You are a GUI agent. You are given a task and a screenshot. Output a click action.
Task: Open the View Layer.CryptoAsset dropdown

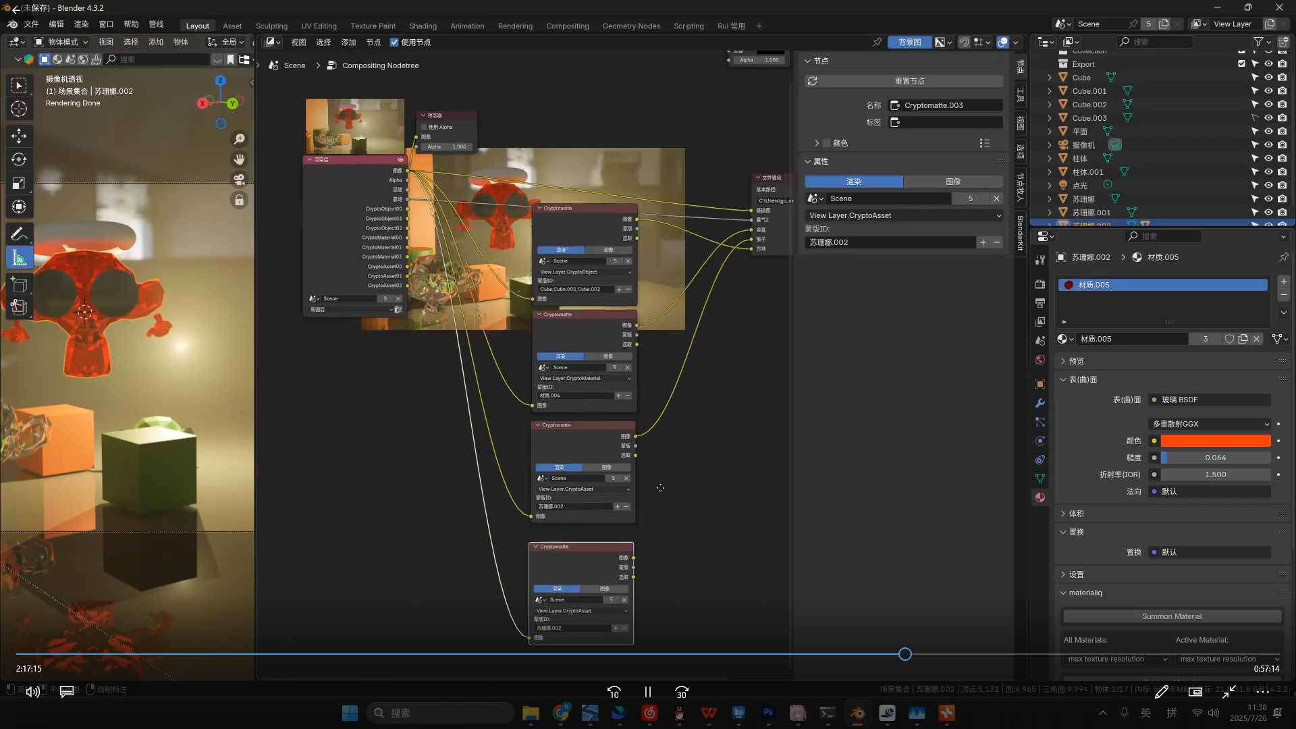[904, 215]
